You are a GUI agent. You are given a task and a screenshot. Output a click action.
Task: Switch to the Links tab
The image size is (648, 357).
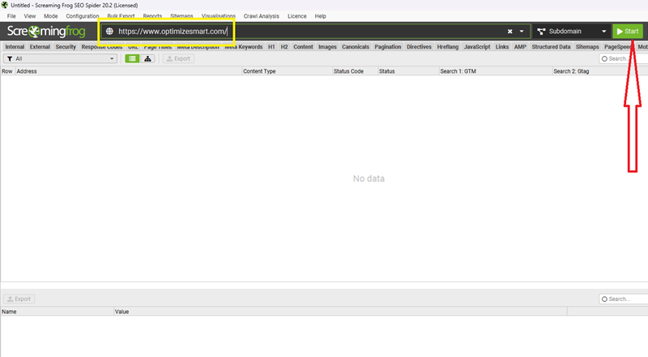[x=502, y=47]
